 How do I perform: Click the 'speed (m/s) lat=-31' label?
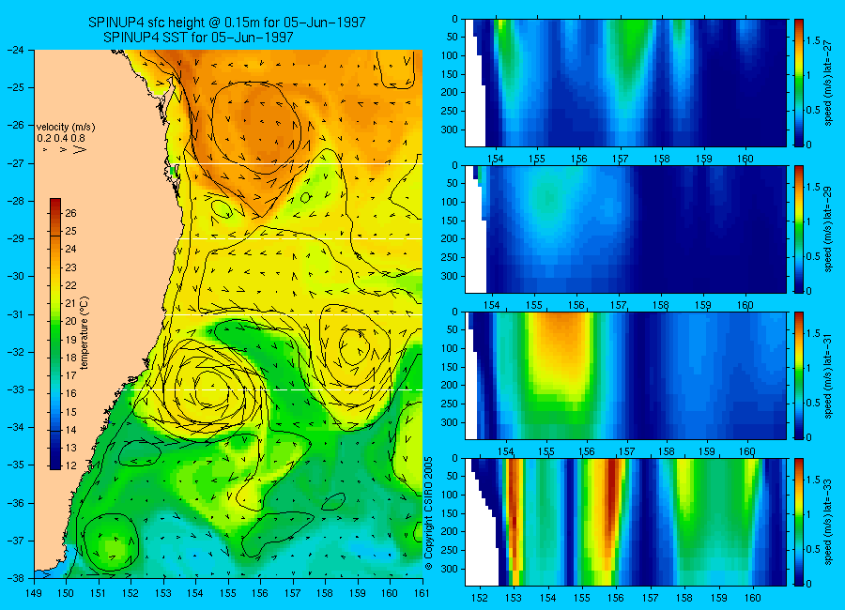click(828, 375)
